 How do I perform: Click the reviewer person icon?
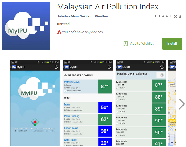click(x=180, y=17)
